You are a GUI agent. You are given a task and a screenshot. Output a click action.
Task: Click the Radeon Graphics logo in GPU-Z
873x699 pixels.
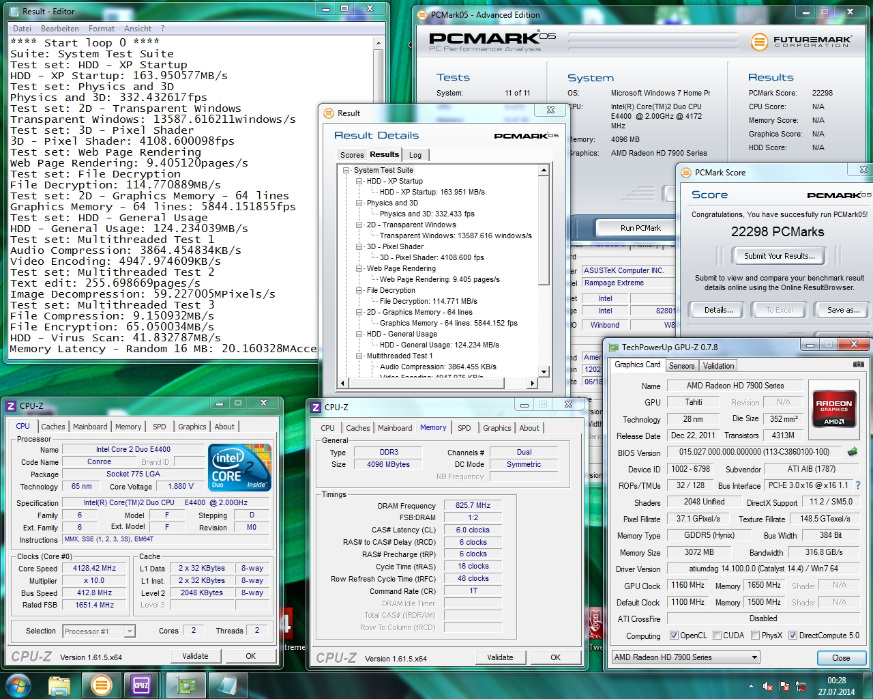833,408
